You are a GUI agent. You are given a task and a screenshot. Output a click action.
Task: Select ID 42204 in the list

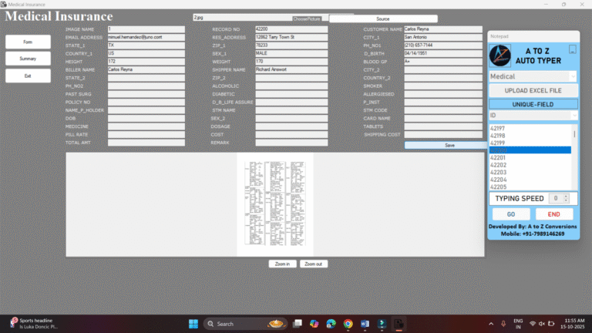[x=530, y=180]
